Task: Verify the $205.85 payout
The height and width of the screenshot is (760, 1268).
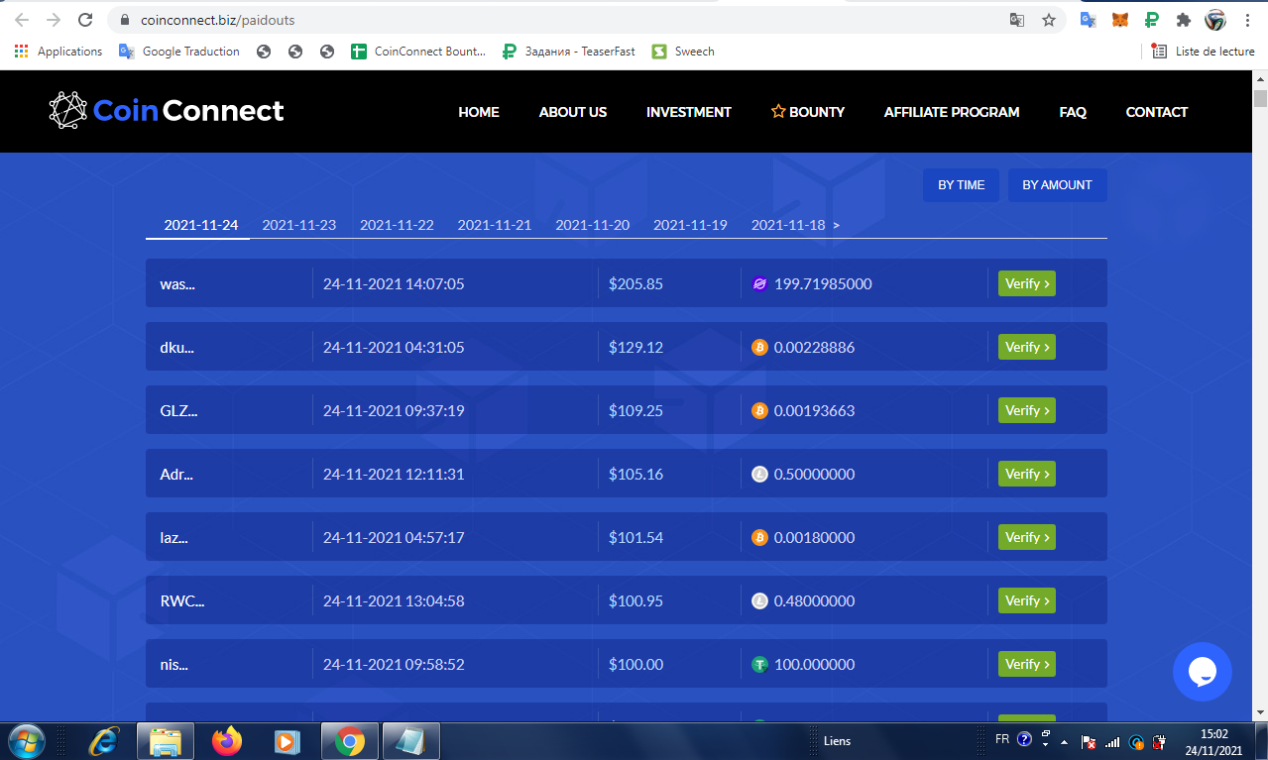Action: pyautogui.click(x=1026, y=283)
